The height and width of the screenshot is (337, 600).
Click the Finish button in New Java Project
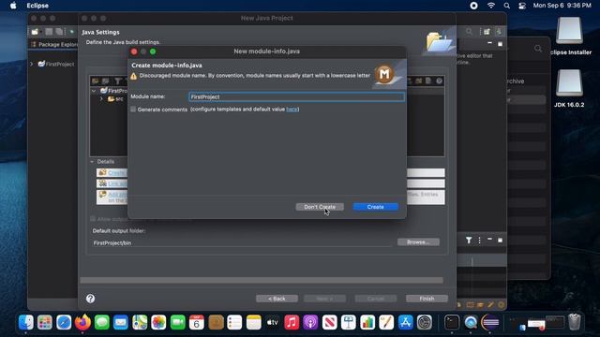click(x=427, y=299)
